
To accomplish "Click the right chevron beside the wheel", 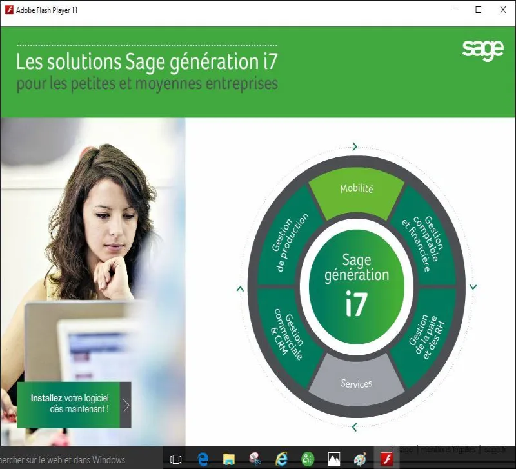I will click(x=473, y=286).
